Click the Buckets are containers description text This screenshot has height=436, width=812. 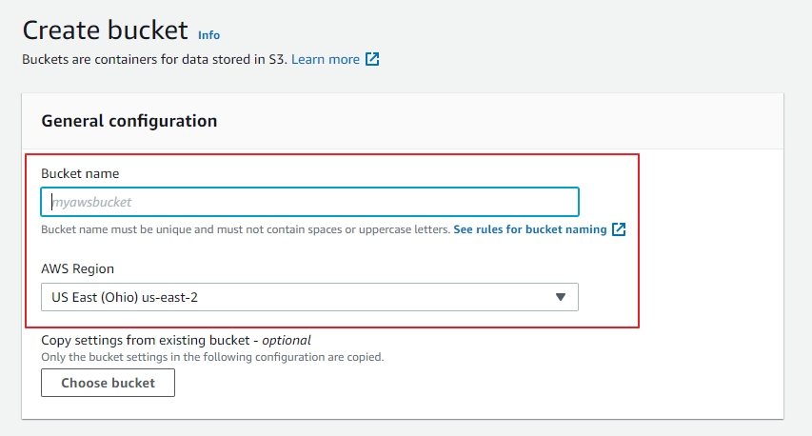(154, 59)
